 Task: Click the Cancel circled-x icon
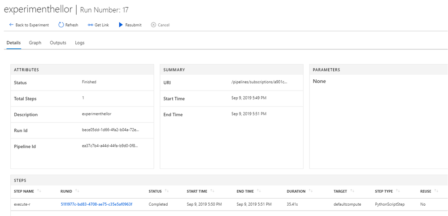point(153,25)
